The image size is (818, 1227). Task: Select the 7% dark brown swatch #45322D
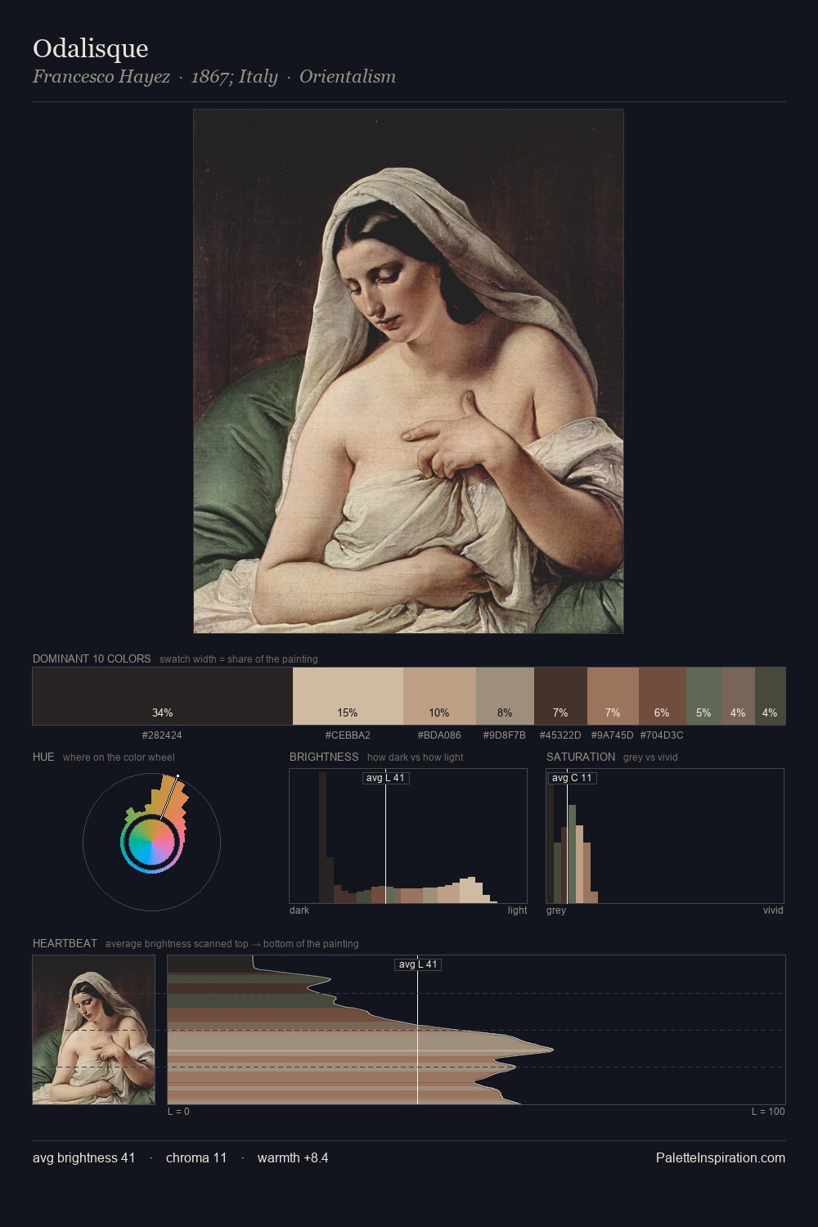560,696
